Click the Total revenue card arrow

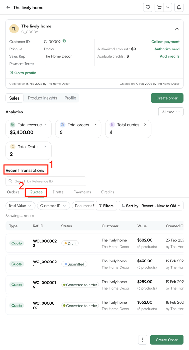[x=45, y=125]
